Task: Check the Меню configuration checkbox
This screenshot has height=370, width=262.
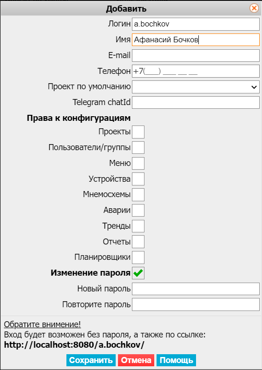Action: click(x=138, y=163)
